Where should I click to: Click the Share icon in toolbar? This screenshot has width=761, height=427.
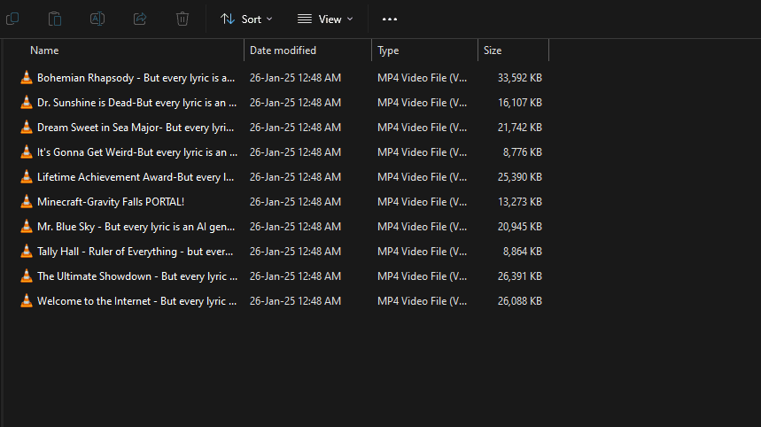[x=140, y=19]
